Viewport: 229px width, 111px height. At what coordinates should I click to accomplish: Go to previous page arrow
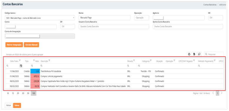tap(213, 93)
